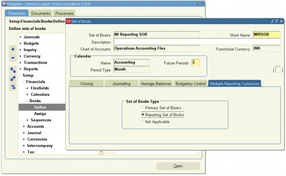Click the collapse all nodes icon
Image resolution: width=286 pixels, height=176 pixels.
13,87
